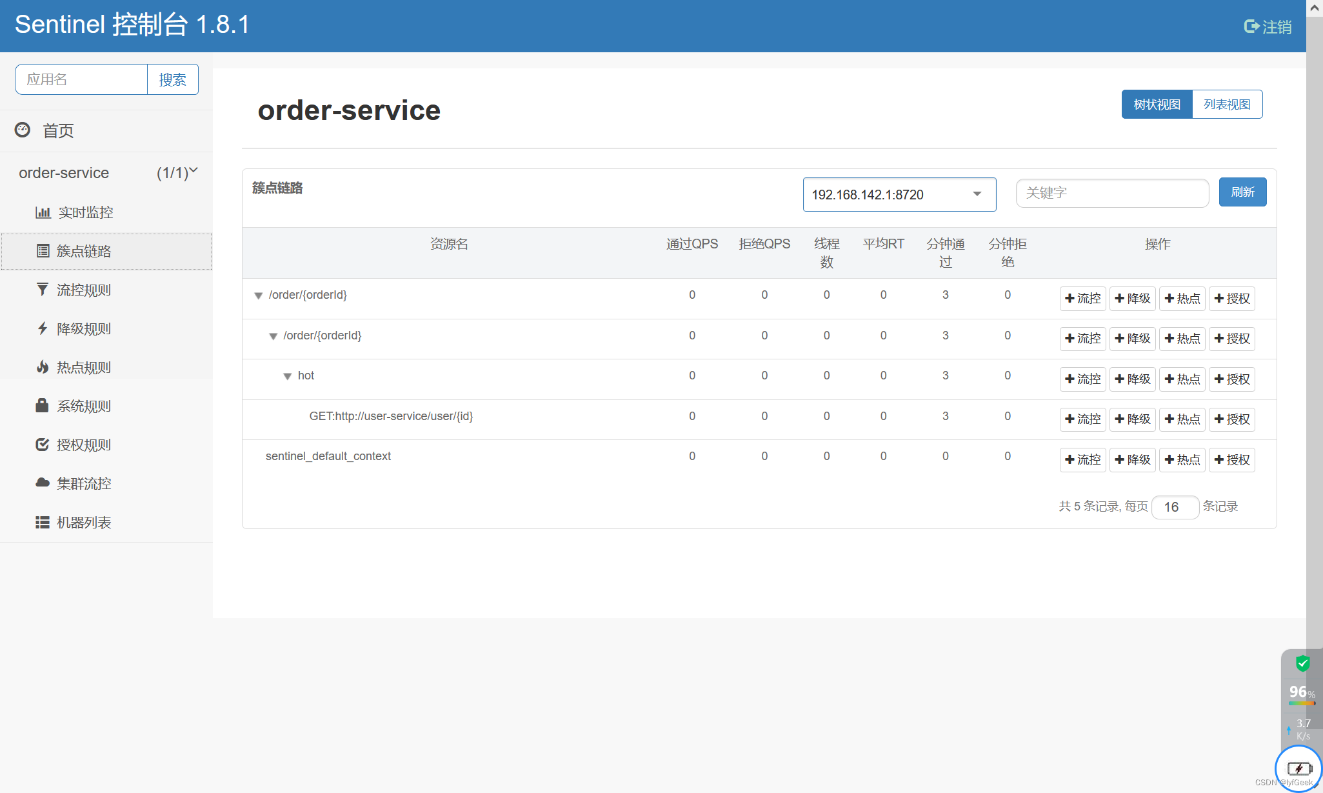Click the green shield icon in the floating widget

[x=1302, y=663]
